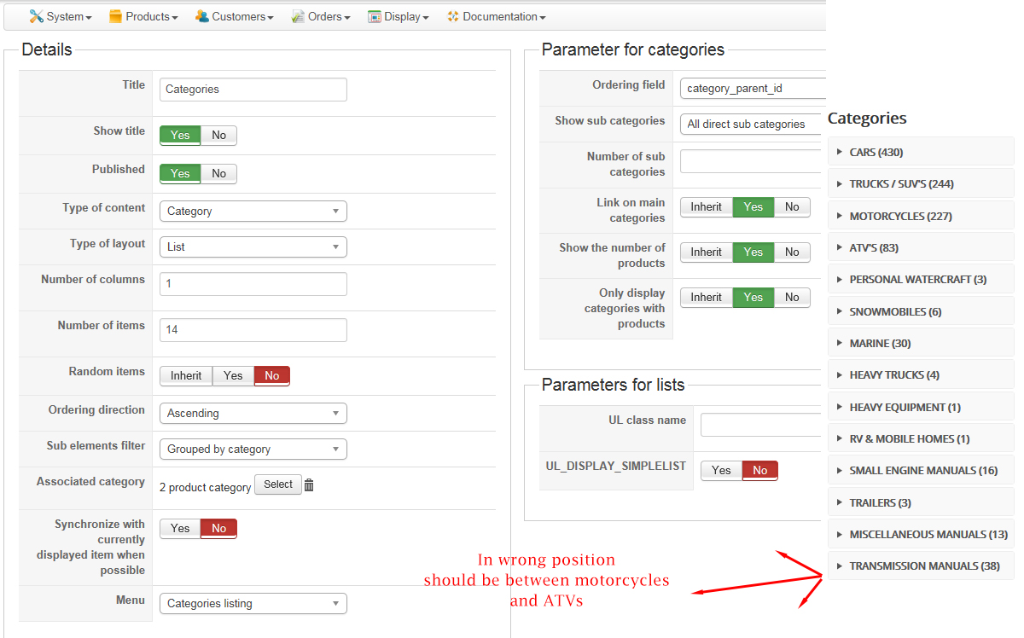Open the SMALL ENGINE MANUALS (16) category

pos(921,471)
